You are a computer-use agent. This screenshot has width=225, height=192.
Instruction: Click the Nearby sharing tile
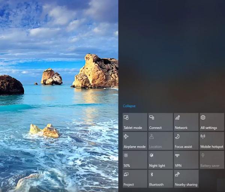point(186,179)
